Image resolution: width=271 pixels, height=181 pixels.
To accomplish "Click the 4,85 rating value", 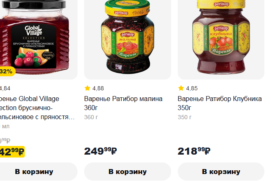I will [192, 88].
